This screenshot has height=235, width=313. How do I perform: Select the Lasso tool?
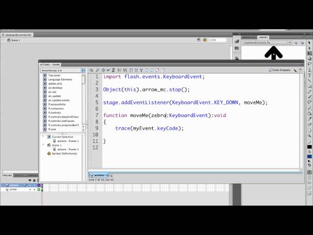[x=310, y=64]
